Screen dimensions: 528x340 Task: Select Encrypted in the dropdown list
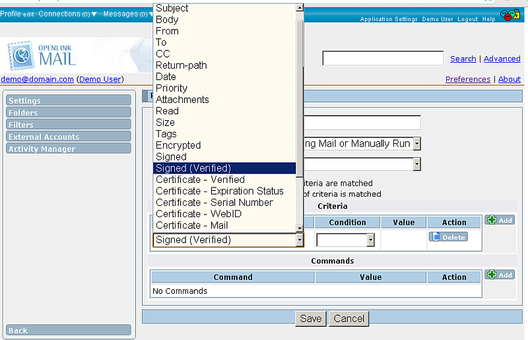pyautogui.click(x=224, y=145)
